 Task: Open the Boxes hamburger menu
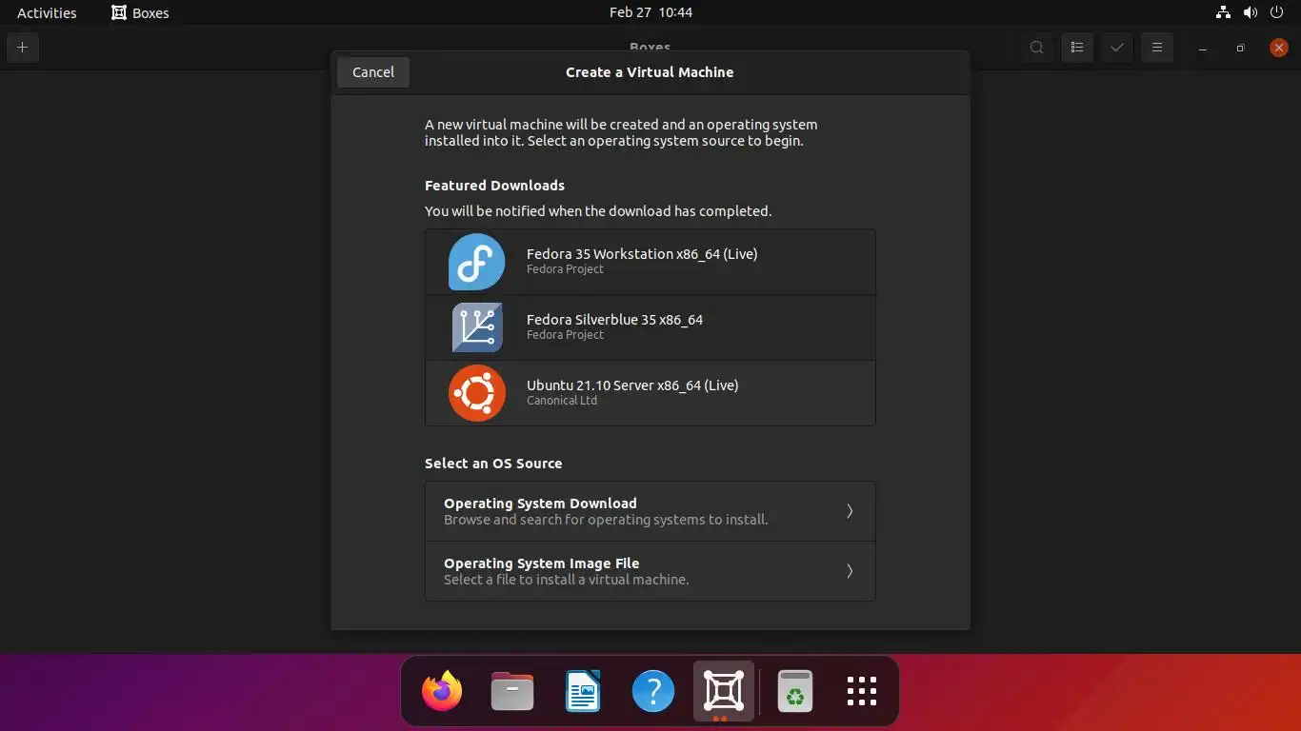1157,48
